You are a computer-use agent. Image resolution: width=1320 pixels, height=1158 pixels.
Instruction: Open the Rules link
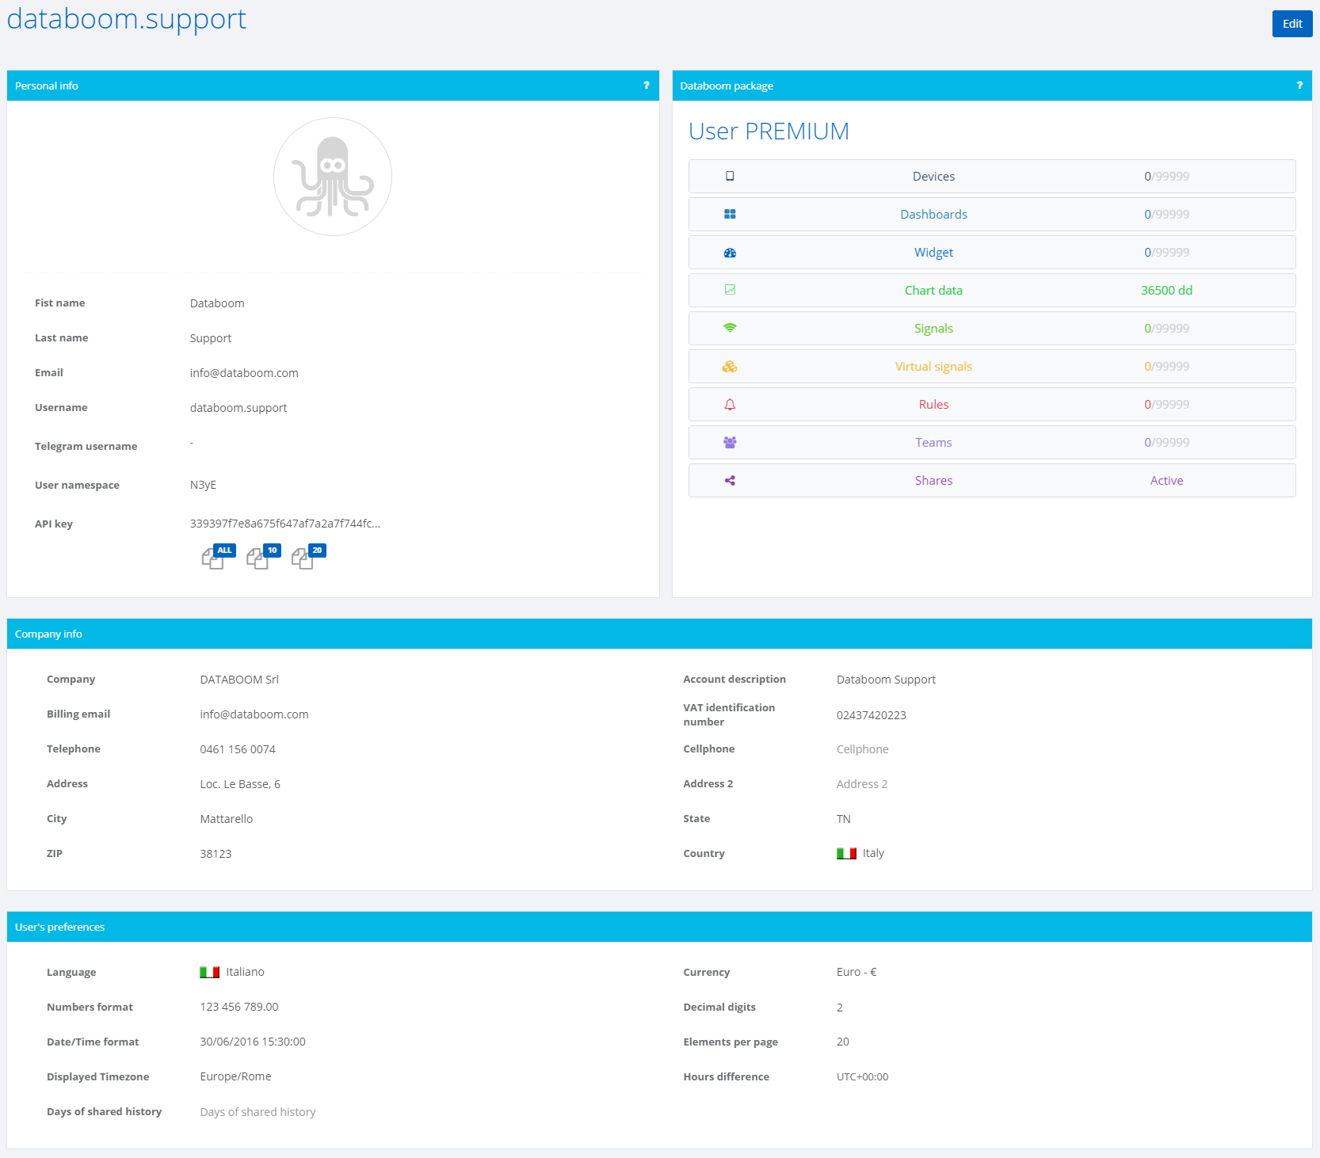click(x=933, y=405)
